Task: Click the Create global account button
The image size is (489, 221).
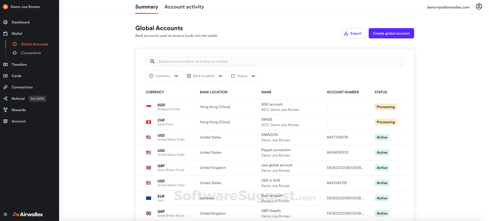Action: (391, 33)
